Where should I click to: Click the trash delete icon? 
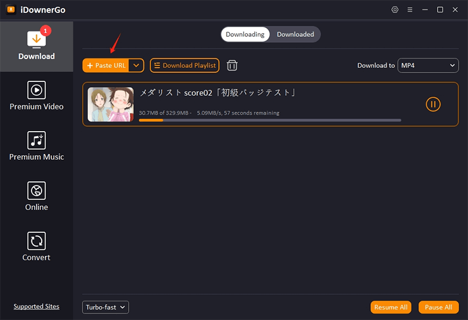pos(232,66)
